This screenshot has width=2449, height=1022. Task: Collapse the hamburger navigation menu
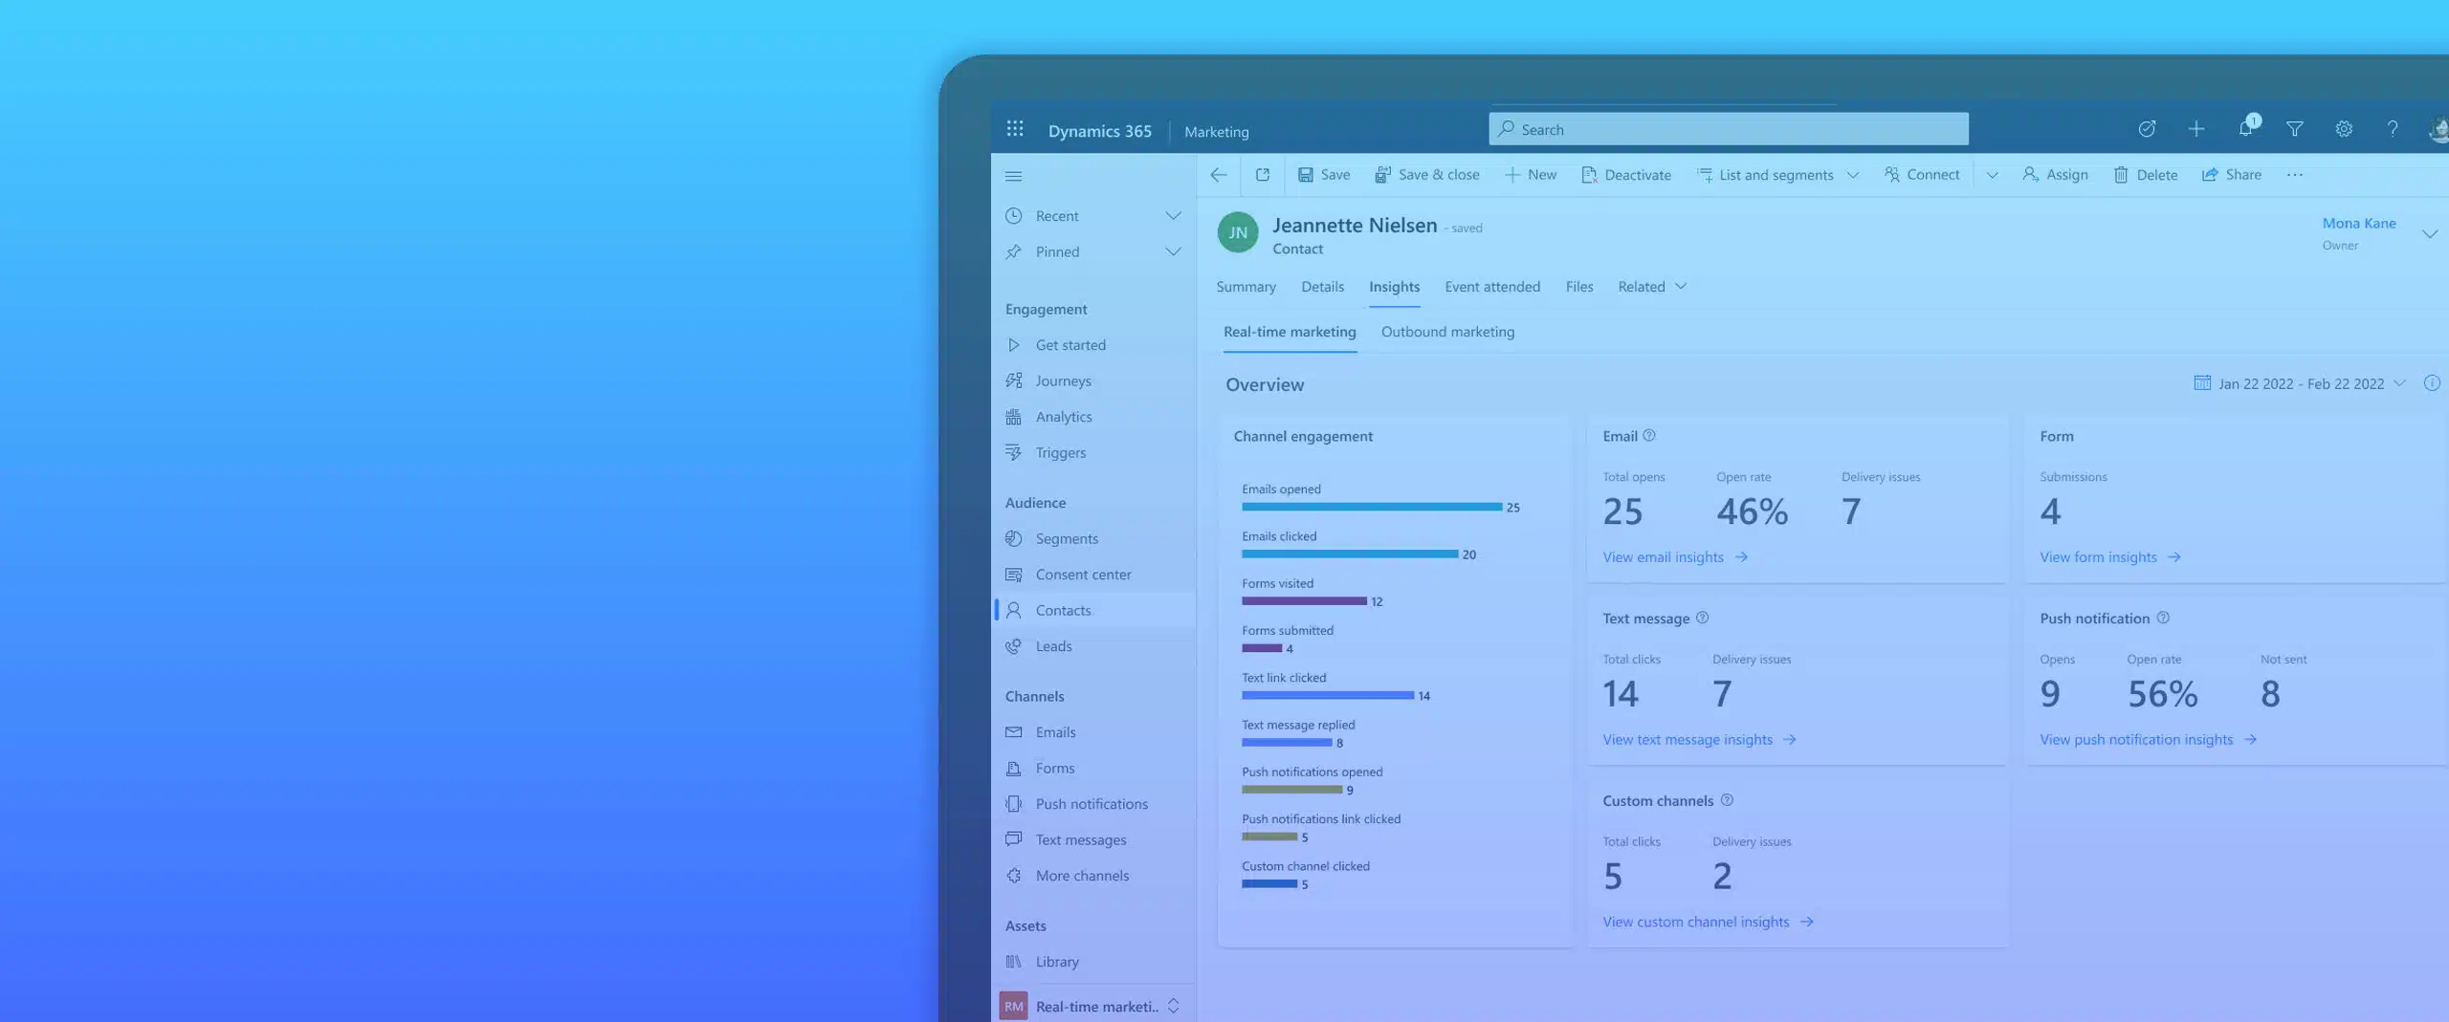point(1014,176)
